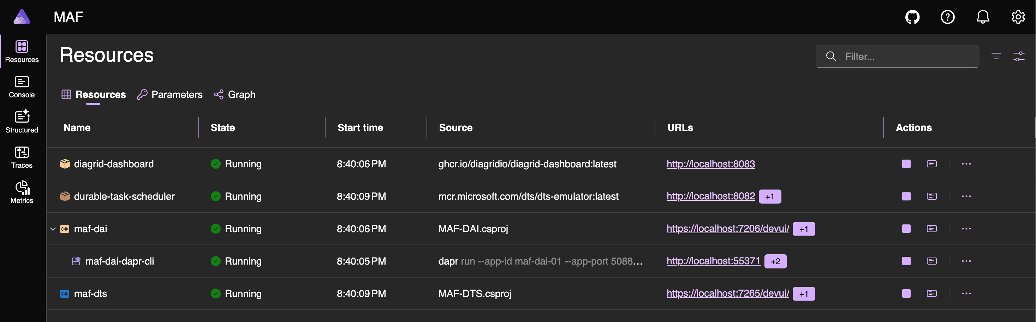Image resolution: width=1036 pixels, height=322 pixels.
Task: Open the GitHub repository icon
Action: click(x=912, y=17)
